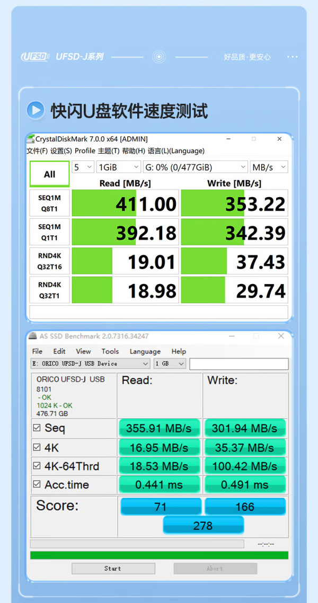Viewport: 318px width, 603px height.
Task: Open the test count dropdown showing 5
Action: 83,167
